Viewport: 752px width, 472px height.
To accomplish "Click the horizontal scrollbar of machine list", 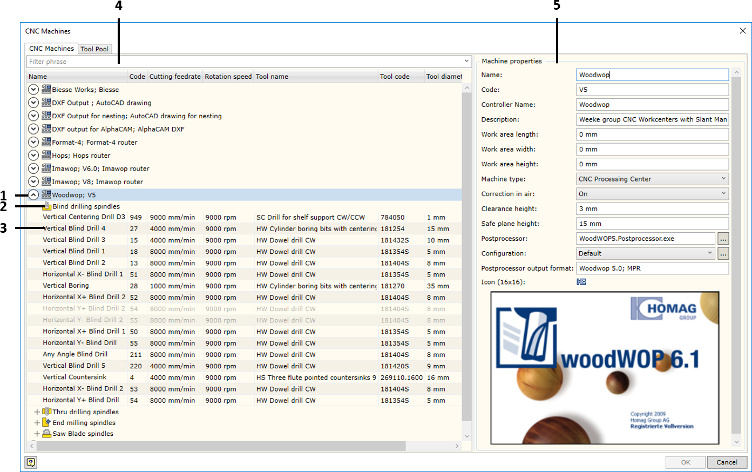I will (220, 446).
